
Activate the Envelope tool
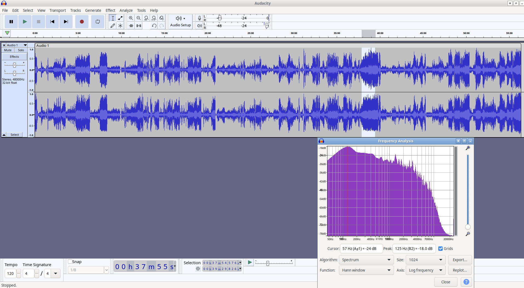[120, 18]
